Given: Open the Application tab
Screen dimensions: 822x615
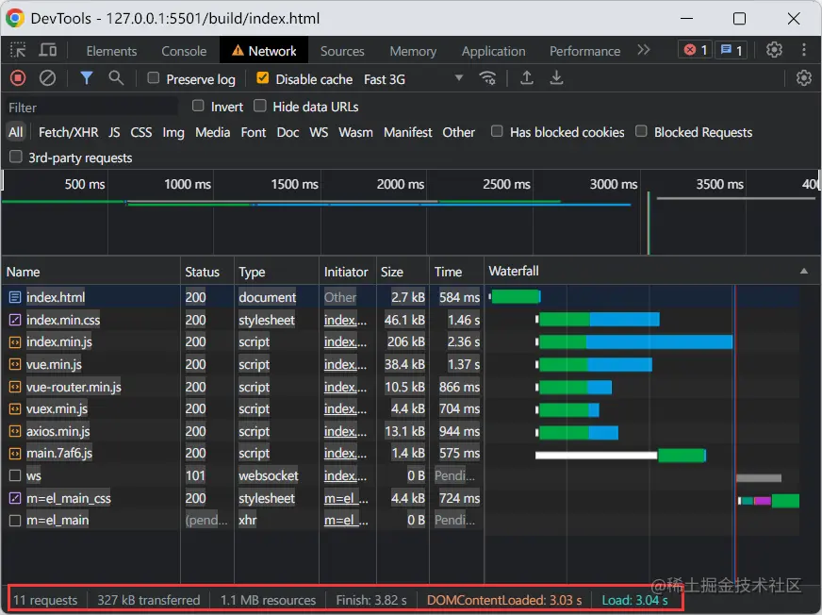Looking at the screenshot, I should (493, 51).
